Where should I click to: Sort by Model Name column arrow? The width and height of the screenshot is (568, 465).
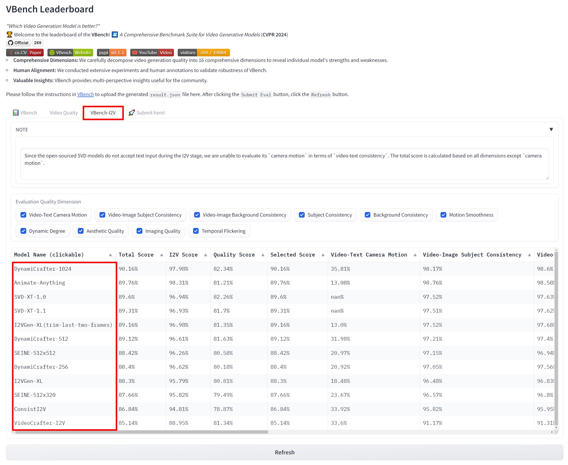pyautogui.click(x=110, y=255)
